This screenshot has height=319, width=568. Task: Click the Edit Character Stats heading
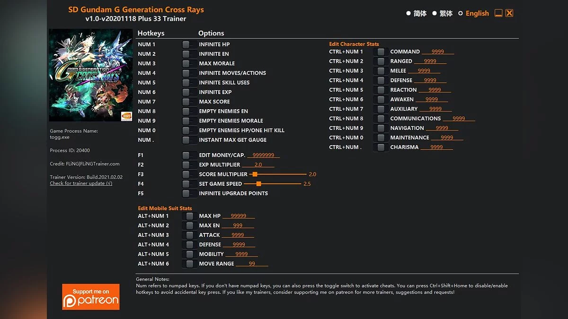(x=354, y=44)
